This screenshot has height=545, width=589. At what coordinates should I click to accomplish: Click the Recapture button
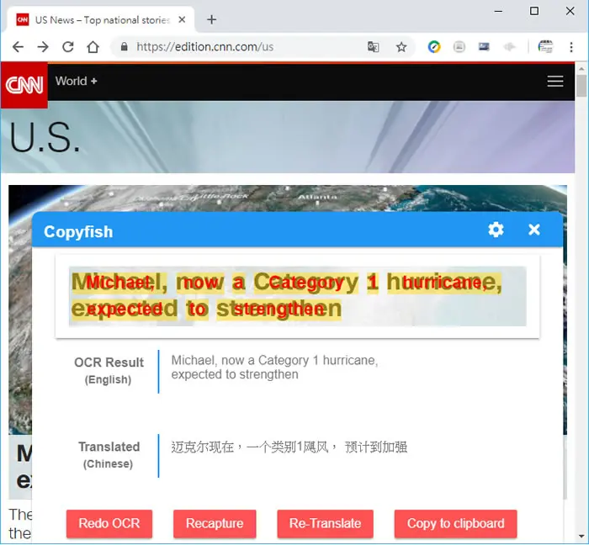[215, 523]
